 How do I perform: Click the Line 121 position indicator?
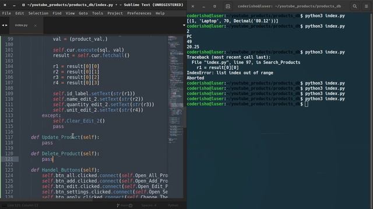[x=23, y=206]
